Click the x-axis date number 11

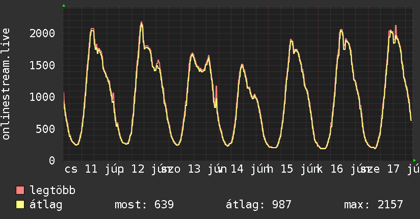[x=91, y=169]
